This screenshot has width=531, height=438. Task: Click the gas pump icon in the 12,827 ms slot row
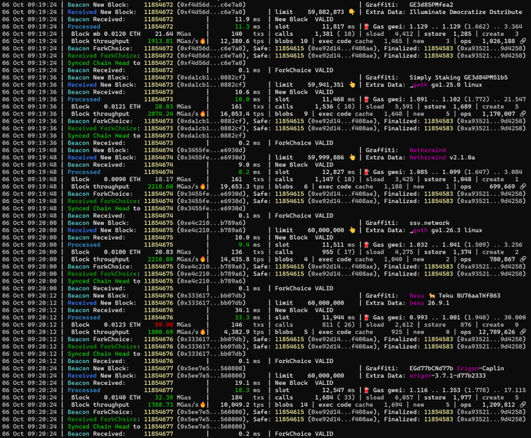pyautogui.click(x=366, y=172)
